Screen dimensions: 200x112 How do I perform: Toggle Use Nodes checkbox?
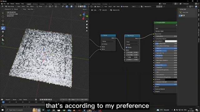[122, 7]
